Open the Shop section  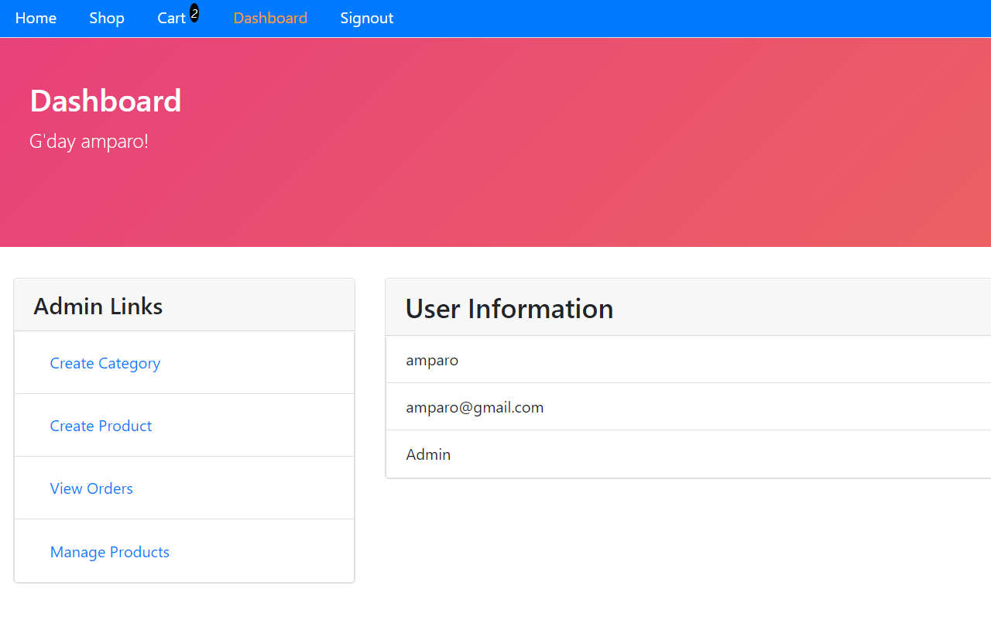coord(106,18)
